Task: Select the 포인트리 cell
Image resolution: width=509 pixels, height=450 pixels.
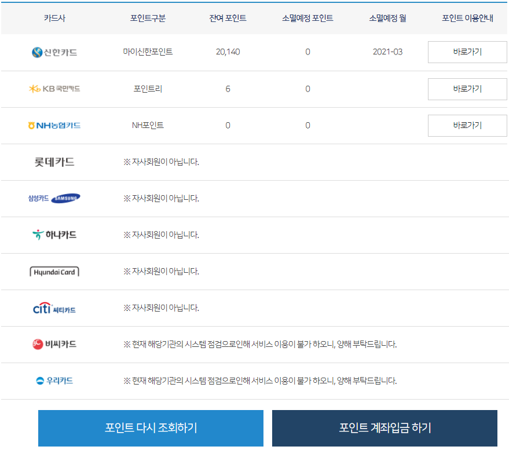Action: [x=148, y=89]
